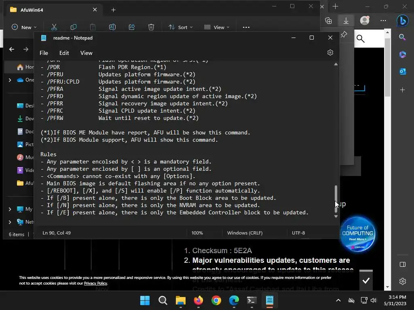Open the Windows Start menu

click(x=145, y=300)
